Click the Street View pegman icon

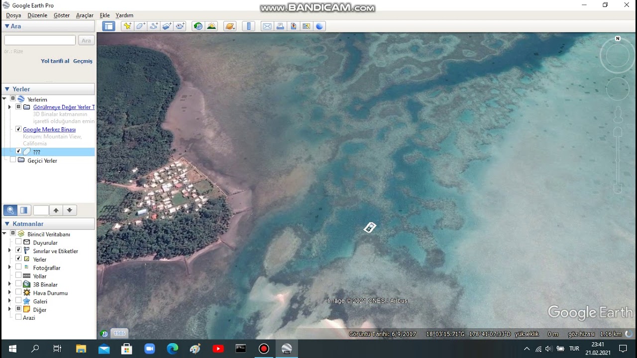click(x=618, y=115)
